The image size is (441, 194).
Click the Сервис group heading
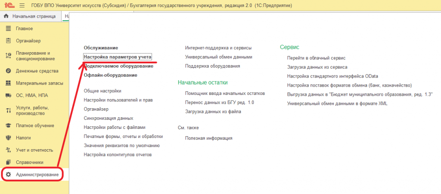pyautogui.click(x=289, y=47)
